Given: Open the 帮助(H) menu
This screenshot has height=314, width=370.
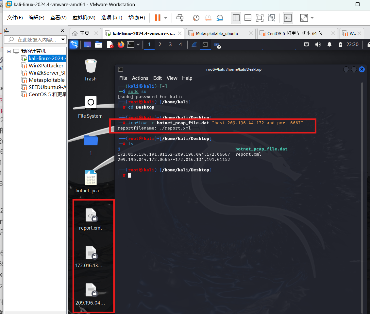Looking at the screenshot, I should pos(136,18).
